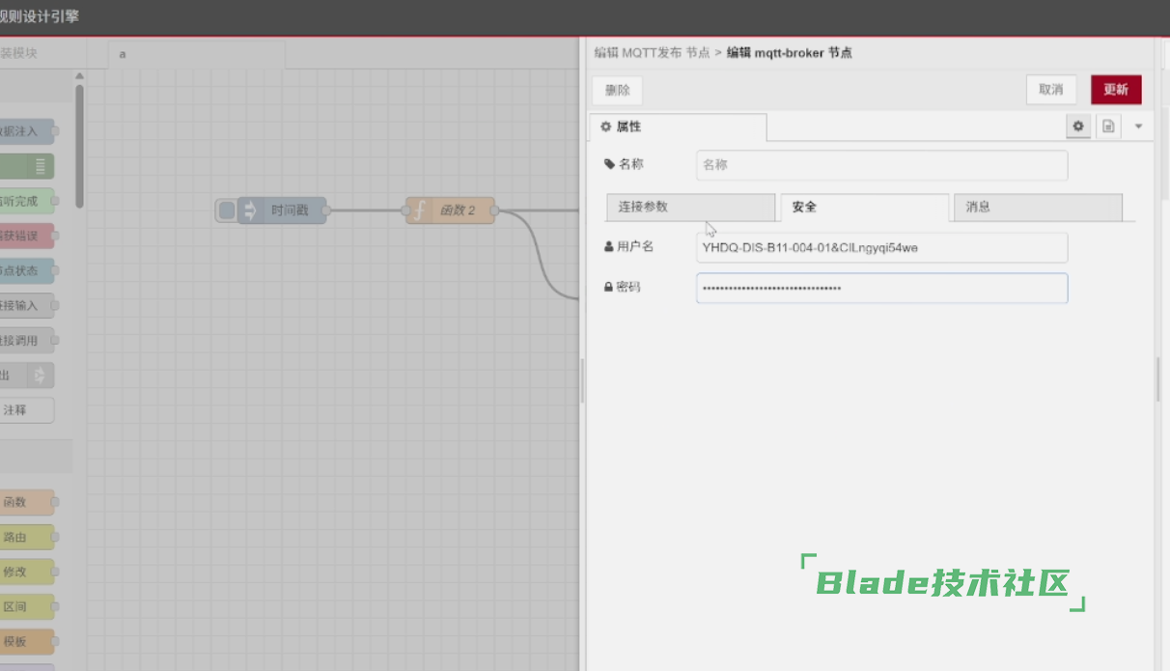This screenshot has height=671, width=1170.
Task: Expand the dropdown arrow beside description icon
Action: pos(1138,126)
